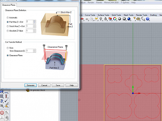Click the orange spotlight icon

134,18
